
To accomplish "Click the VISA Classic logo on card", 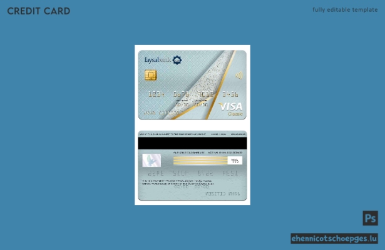I will pos(231,109).
